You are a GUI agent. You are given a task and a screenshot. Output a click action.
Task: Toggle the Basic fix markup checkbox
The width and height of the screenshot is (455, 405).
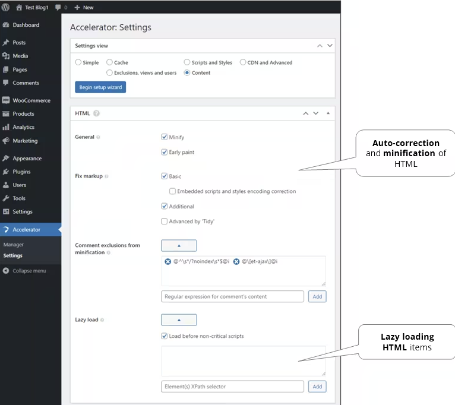click(x=165, y=176)
